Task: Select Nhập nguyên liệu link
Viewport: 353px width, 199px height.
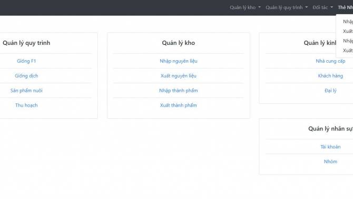Action: 179,61
